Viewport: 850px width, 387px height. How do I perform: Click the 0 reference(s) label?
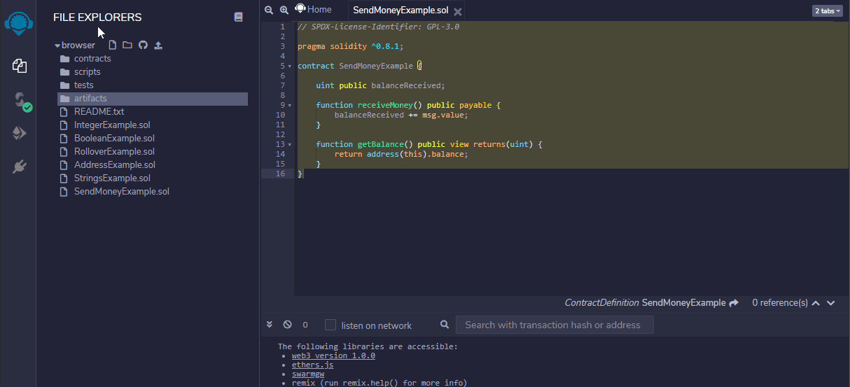[780, 303]
